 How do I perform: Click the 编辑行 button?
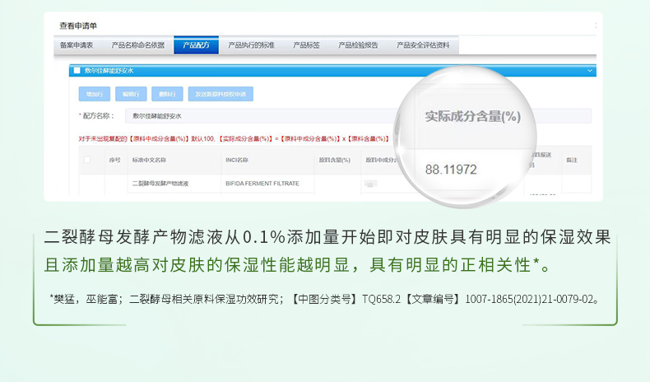[131, 94]
